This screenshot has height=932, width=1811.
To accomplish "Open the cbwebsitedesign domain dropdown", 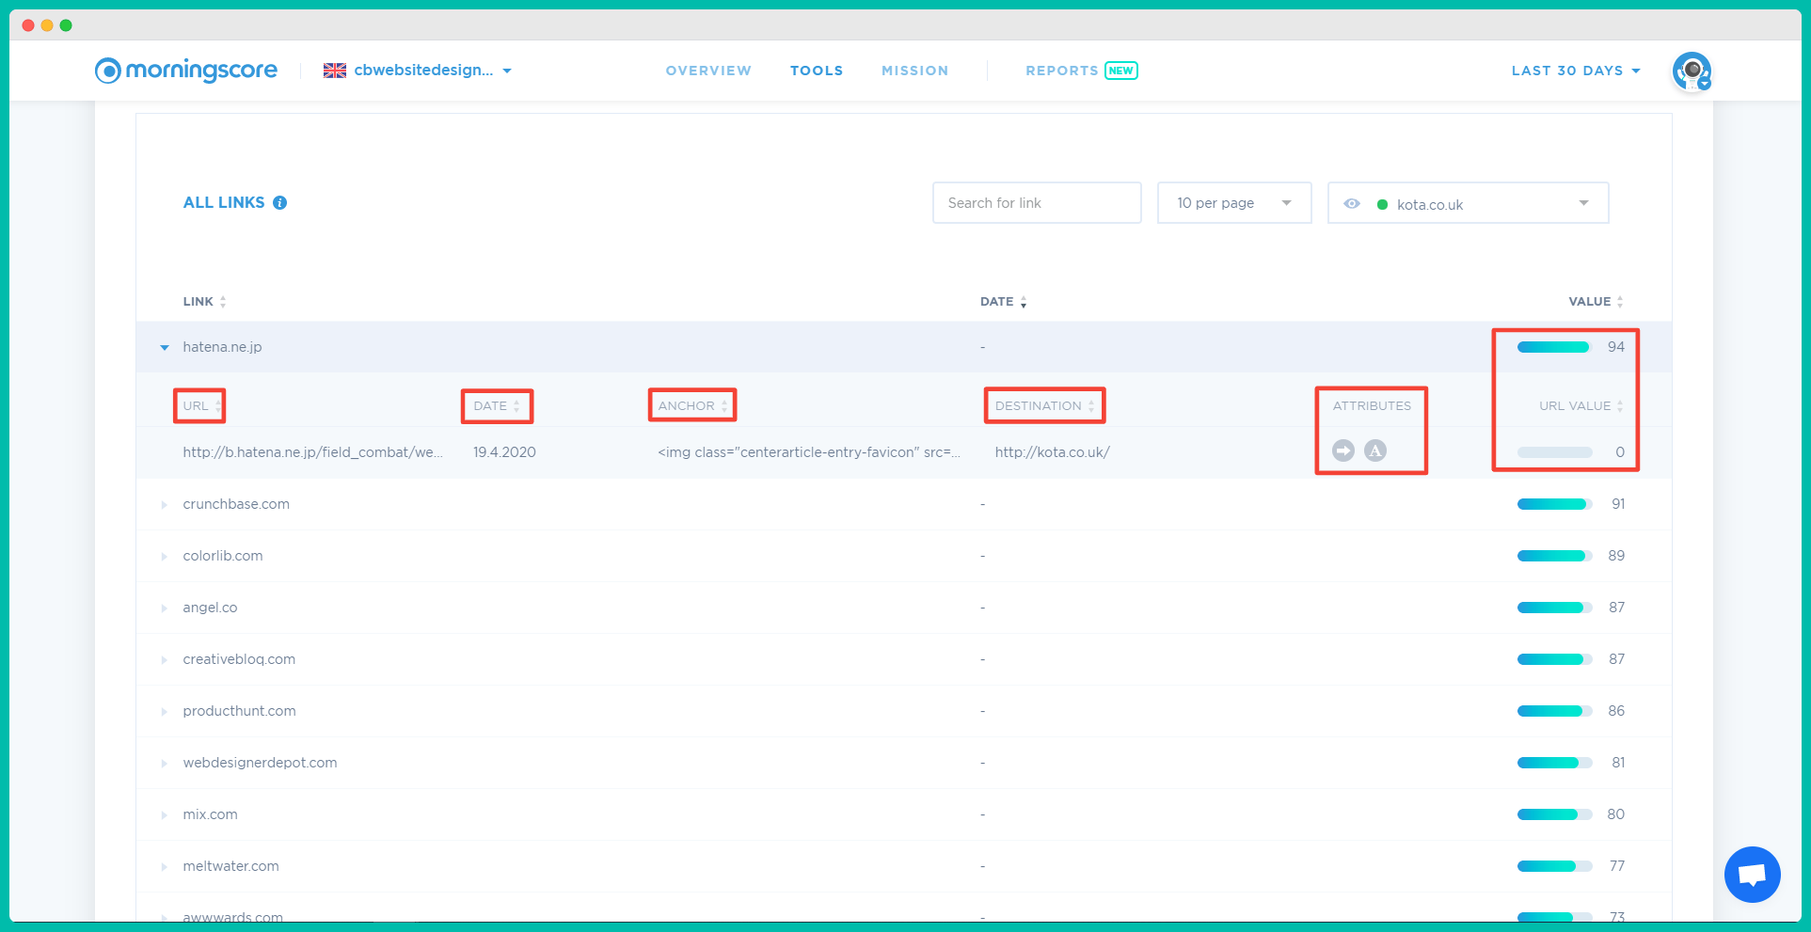I will click(x=433, y=71).
